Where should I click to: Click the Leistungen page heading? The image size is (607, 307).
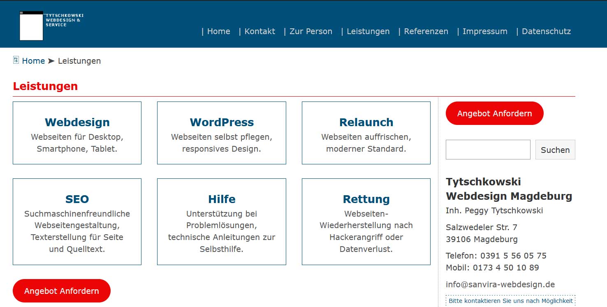(45, 86)
